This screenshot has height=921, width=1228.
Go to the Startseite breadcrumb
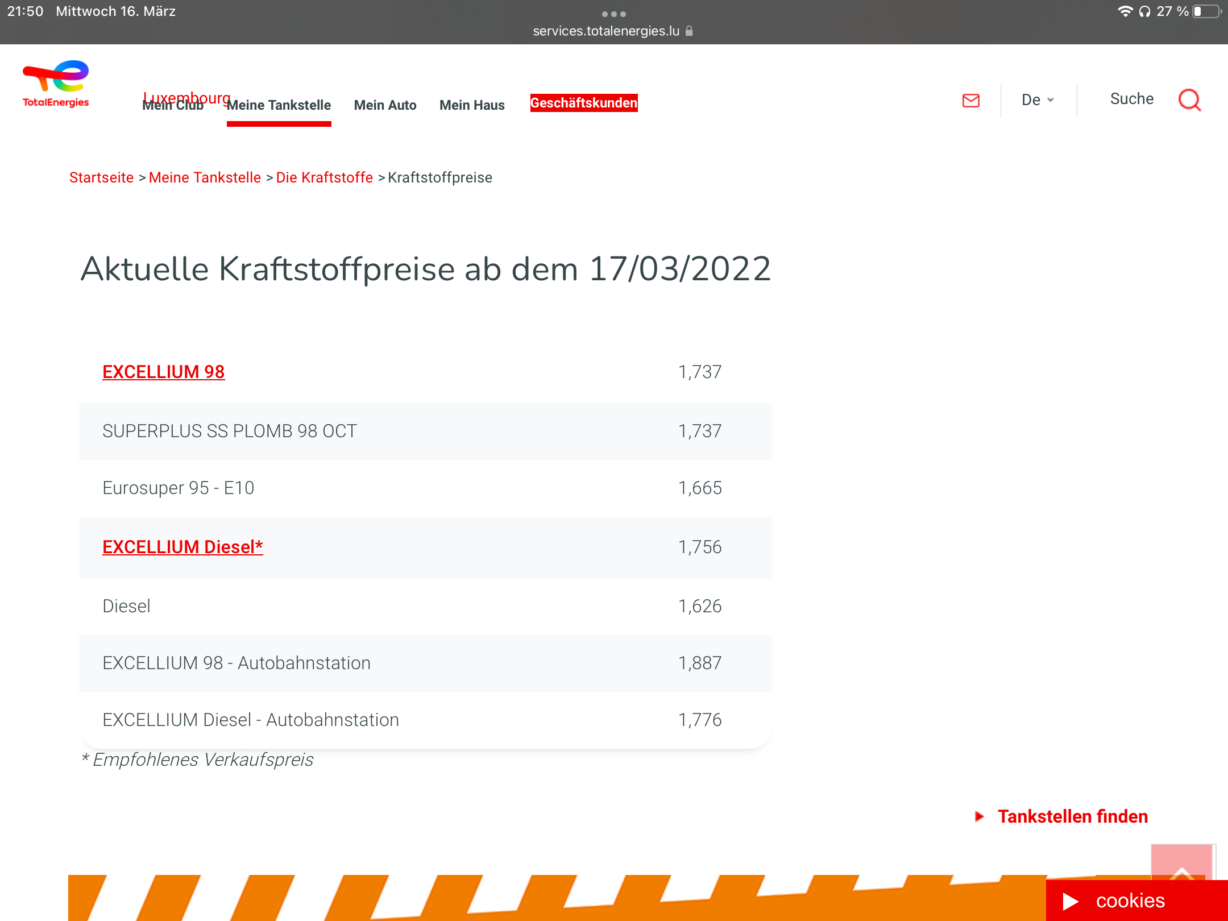point(101,177)
